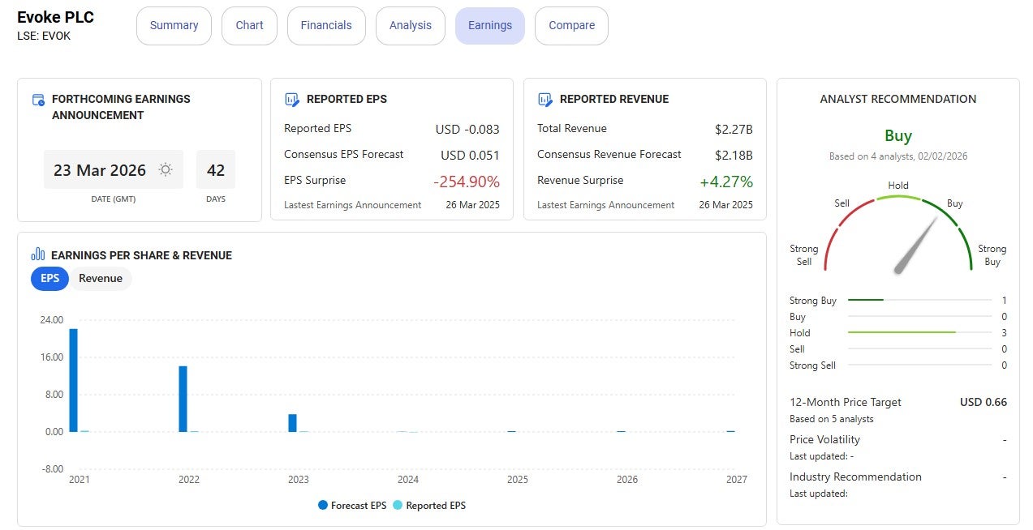The image size is (1033, 530).
Task: Switch to the Summary tab
Action: pos(174,25)
